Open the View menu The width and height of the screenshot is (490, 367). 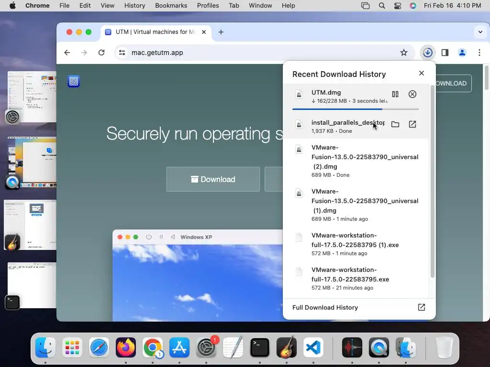coord(107,6)
